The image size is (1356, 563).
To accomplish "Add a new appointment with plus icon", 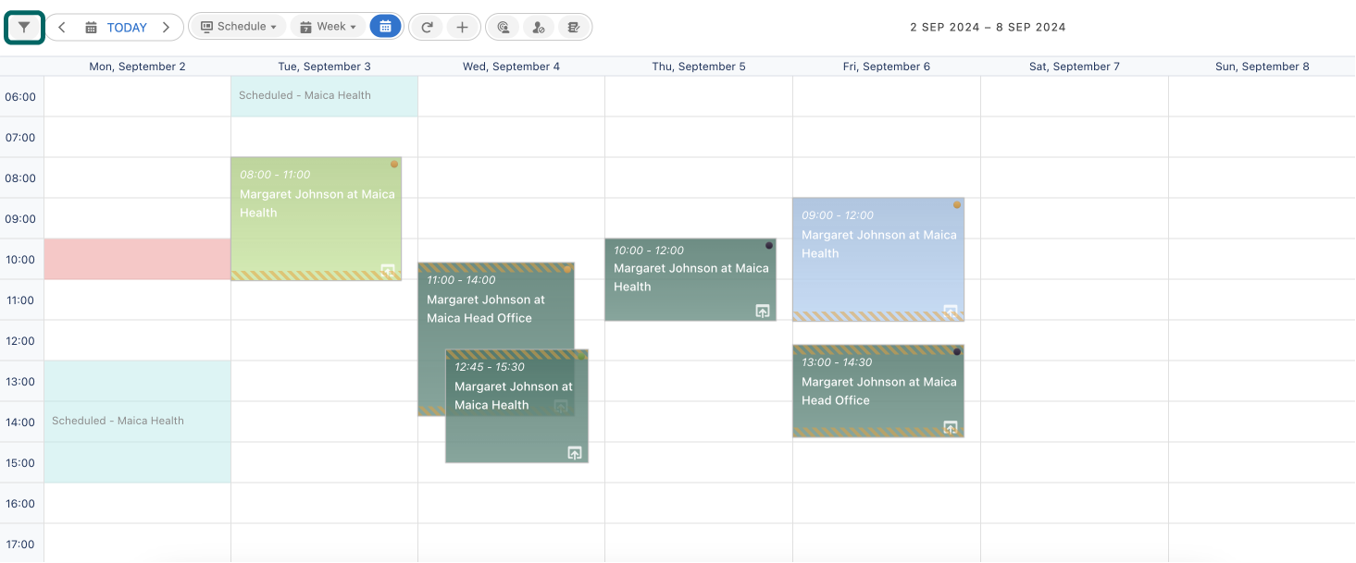I will tap(462, 28).
